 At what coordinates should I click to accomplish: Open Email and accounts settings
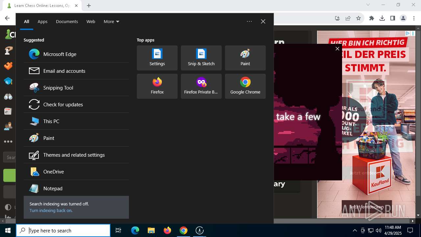(x=76, y=71)
